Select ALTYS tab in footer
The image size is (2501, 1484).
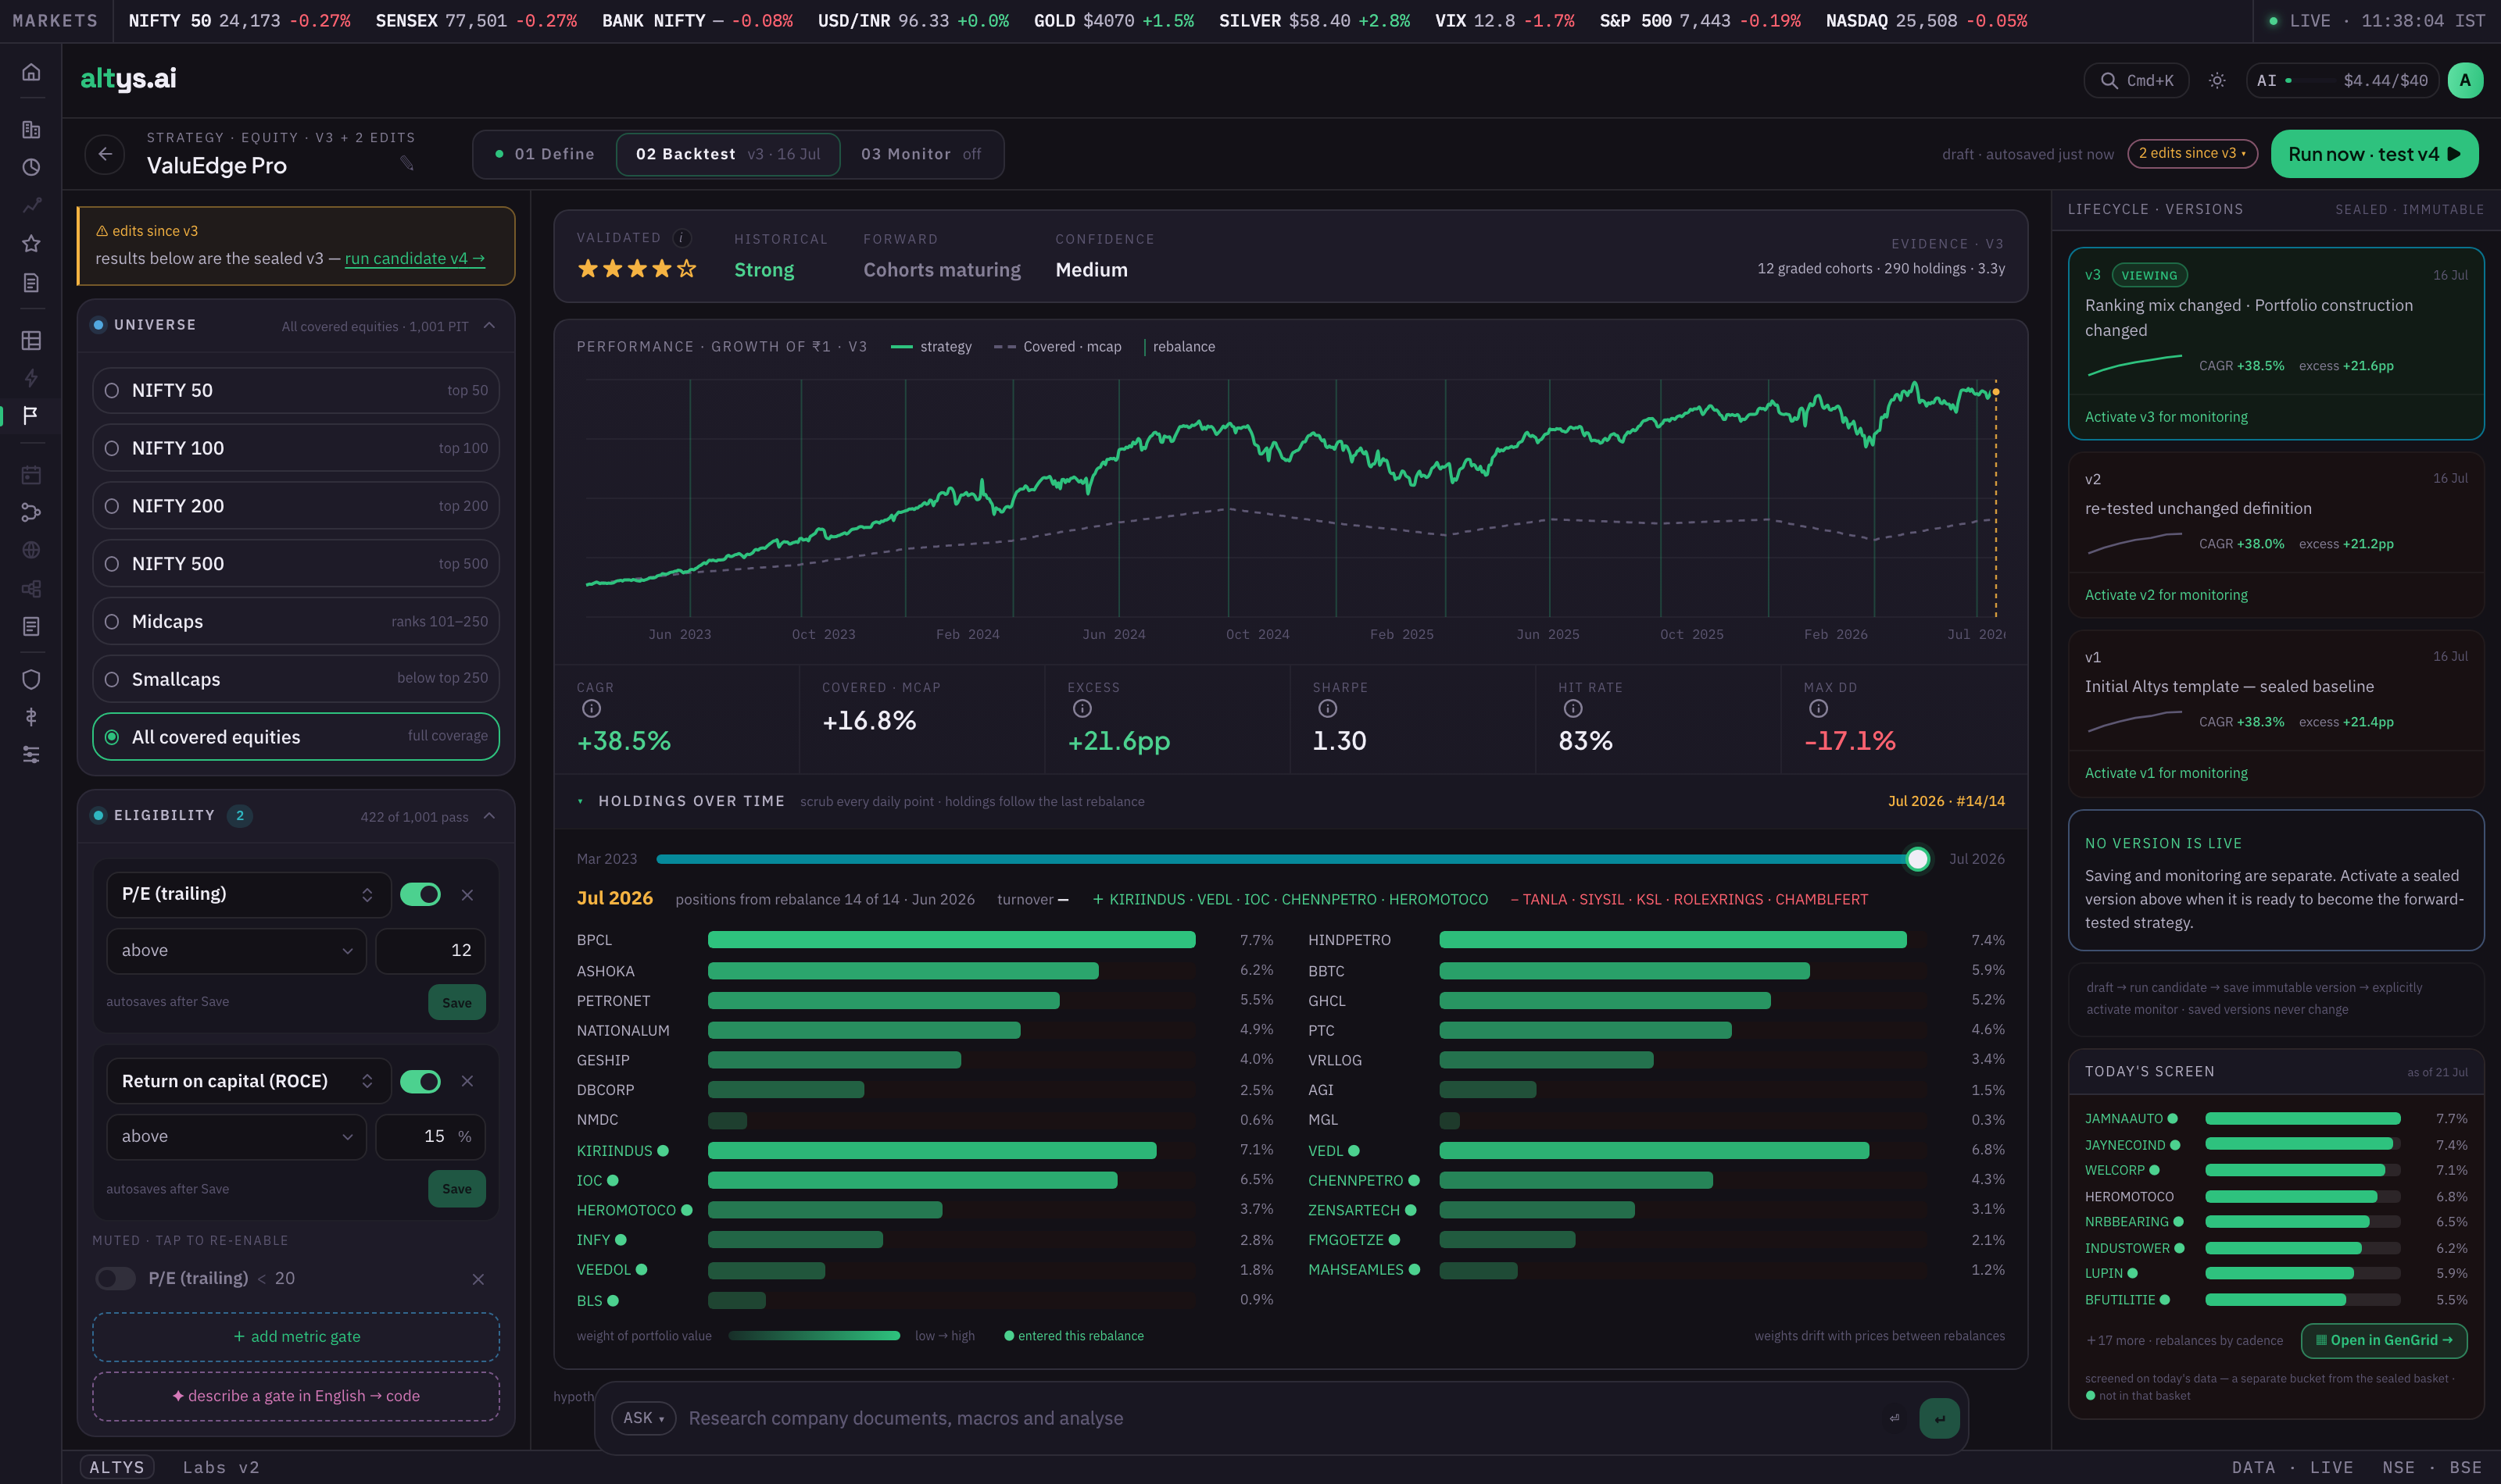(x=117, y=1468)
